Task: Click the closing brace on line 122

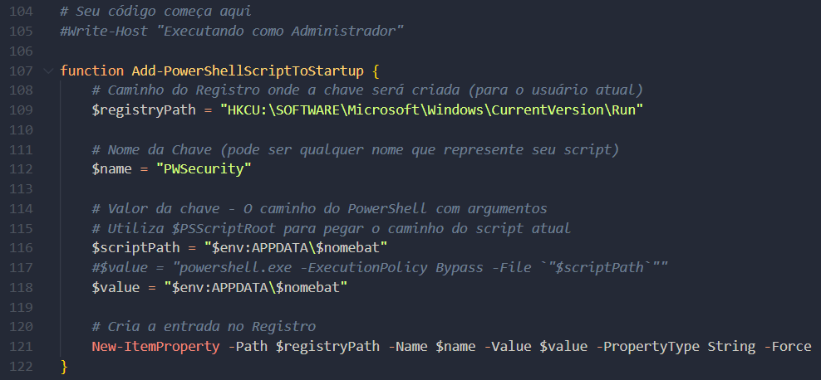Action: click(x=65, y=366)
